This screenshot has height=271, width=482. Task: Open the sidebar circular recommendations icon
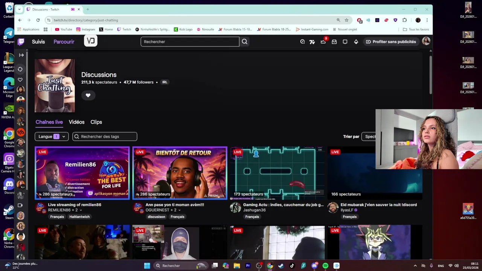pos(20,69)
